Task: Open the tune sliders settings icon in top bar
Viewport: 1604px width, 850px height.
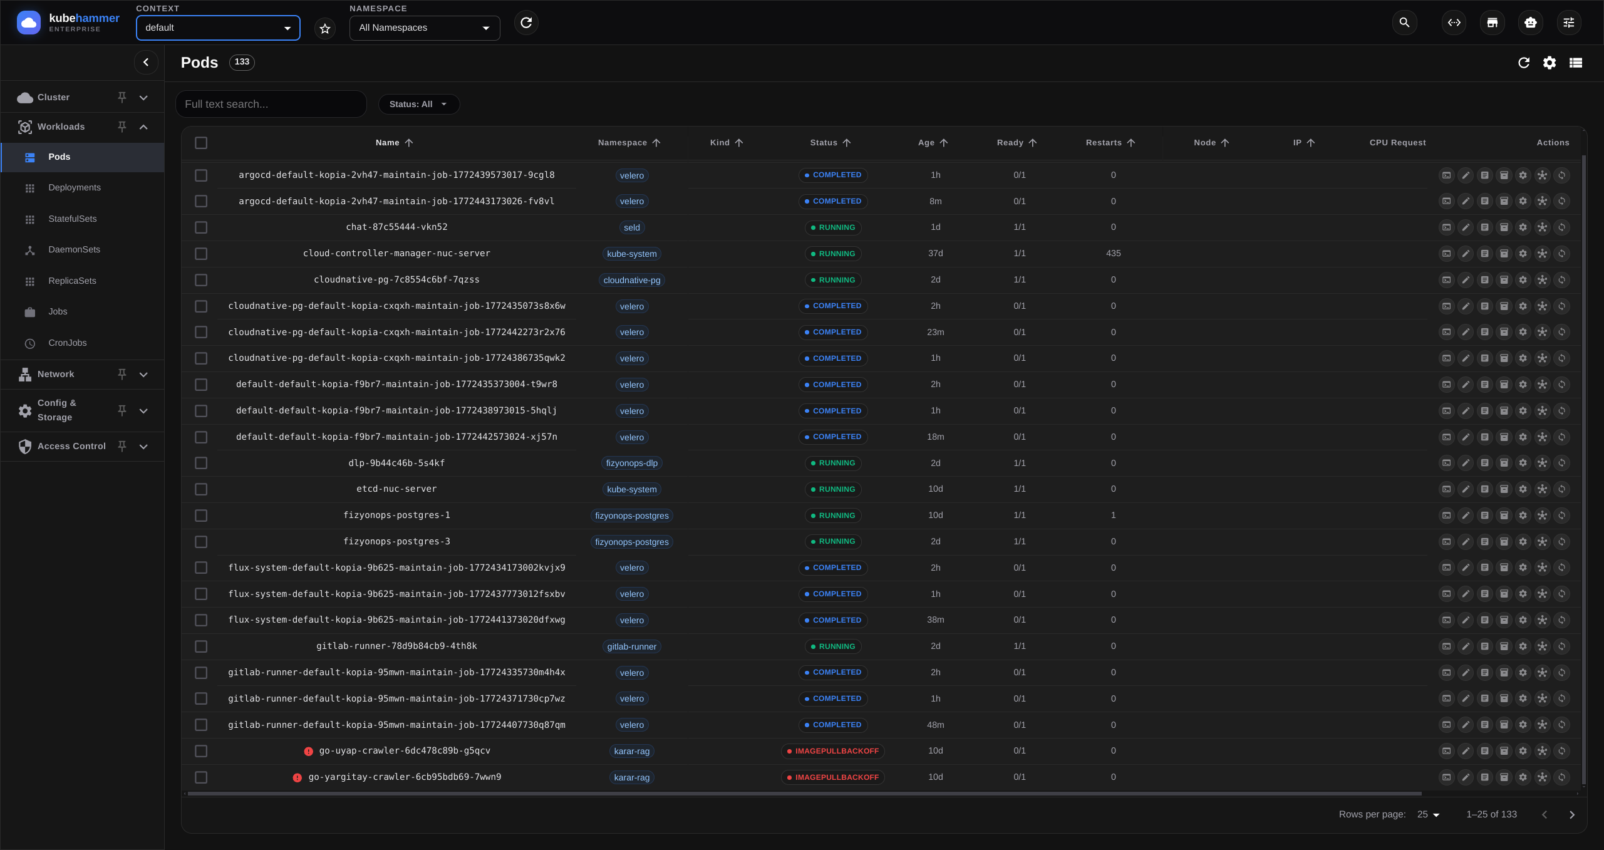Action: (1569, 23)
